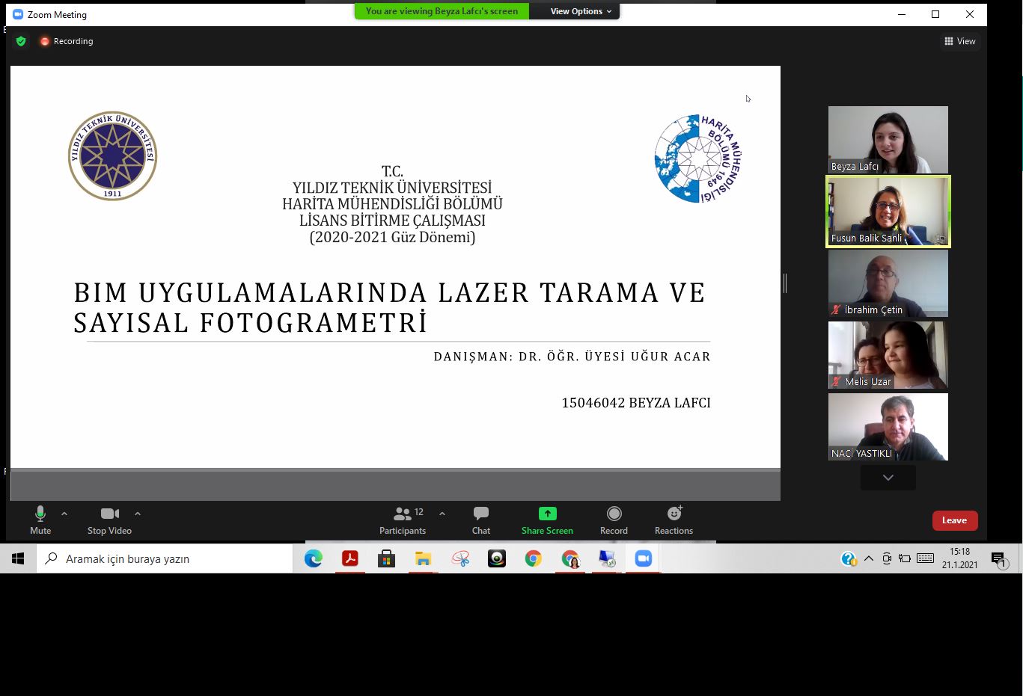Open the touch keyboard tray icon
Viewport: 1023px width, 696px height.
click(925, 558)
